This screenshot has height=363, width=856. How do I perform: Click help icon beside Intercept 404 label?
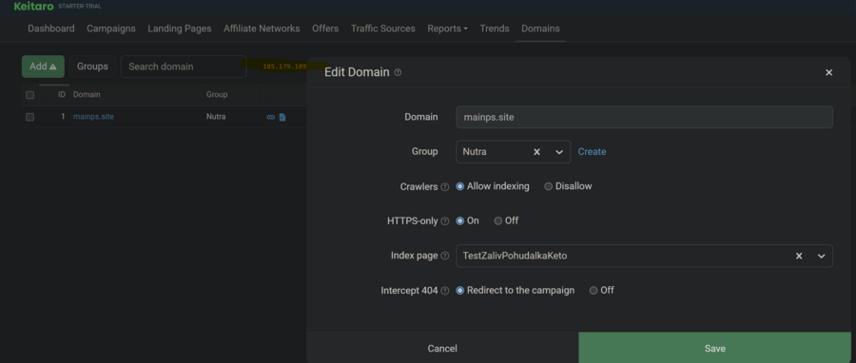(x=445, y=291)
